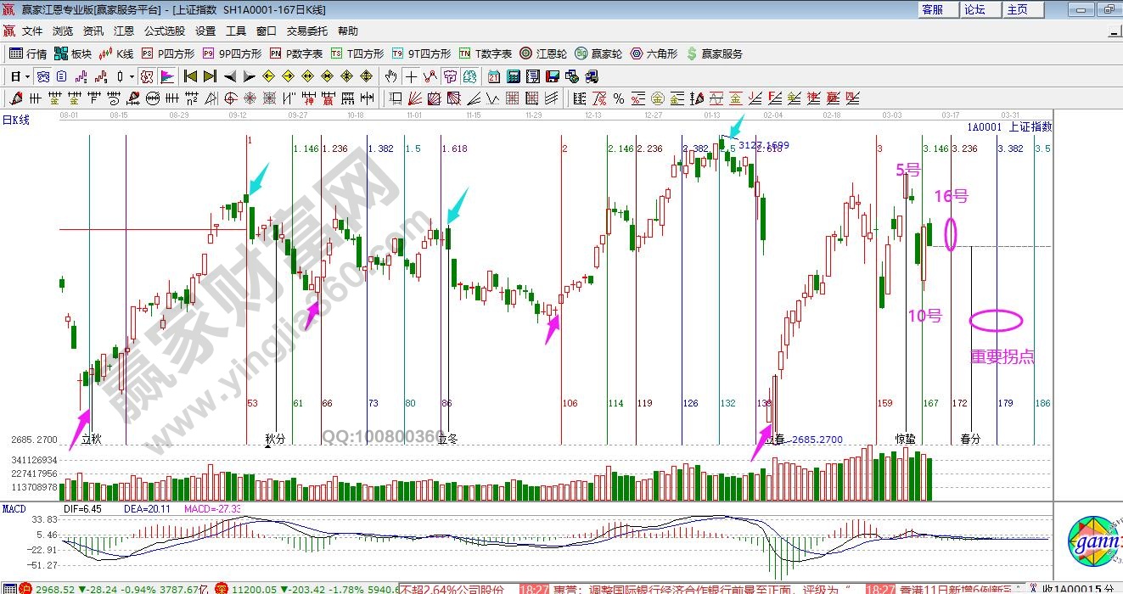
Task: Click the percent (%) line tool
Action: click(x=619, y=98)
